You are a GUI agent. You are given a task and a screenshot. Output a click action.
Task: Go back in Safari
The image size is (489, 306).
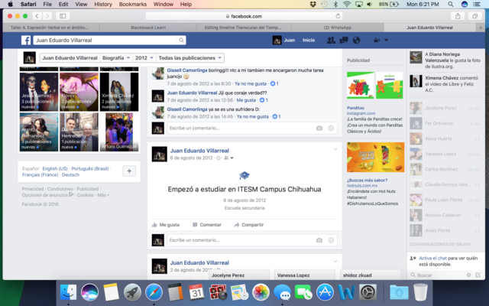click(37, 16)
